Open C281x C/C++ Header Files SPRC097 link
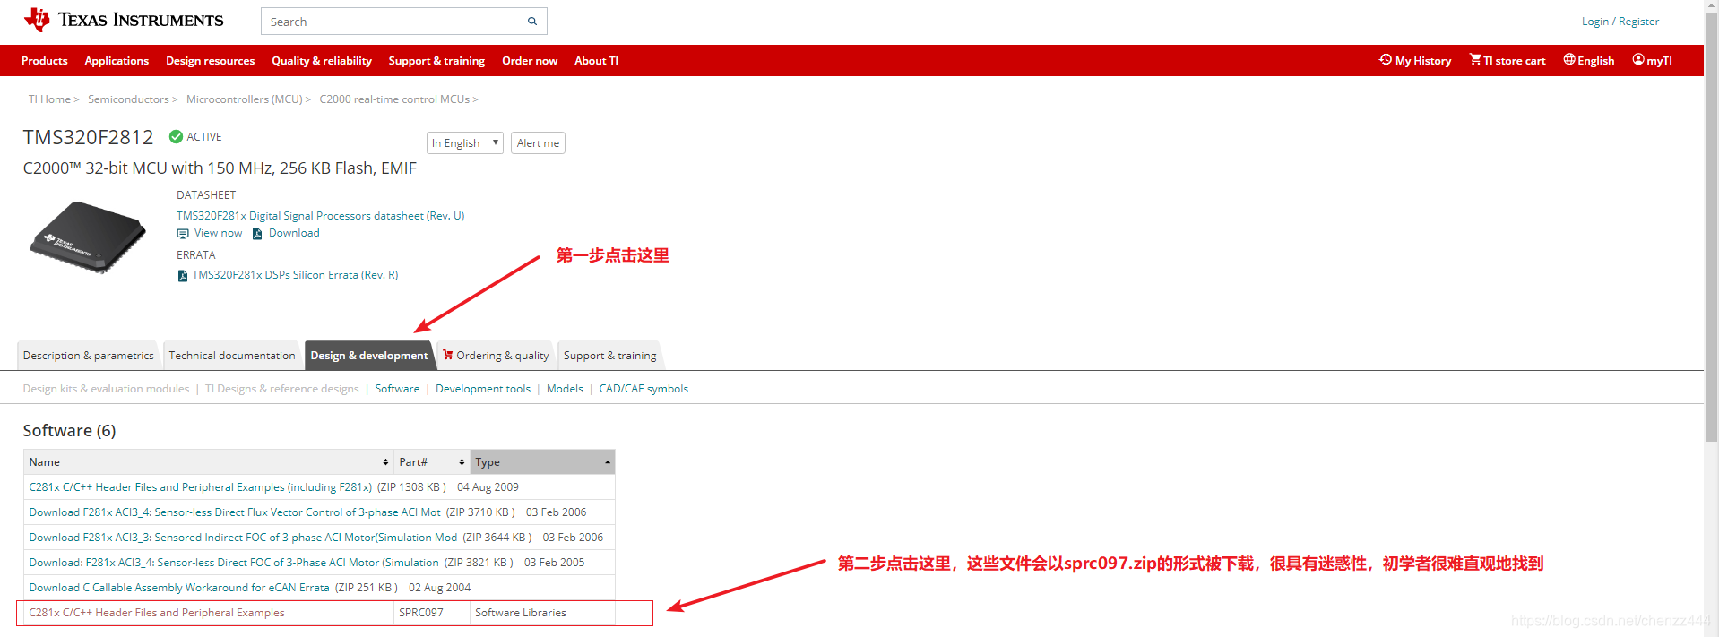 pos(157,613)
